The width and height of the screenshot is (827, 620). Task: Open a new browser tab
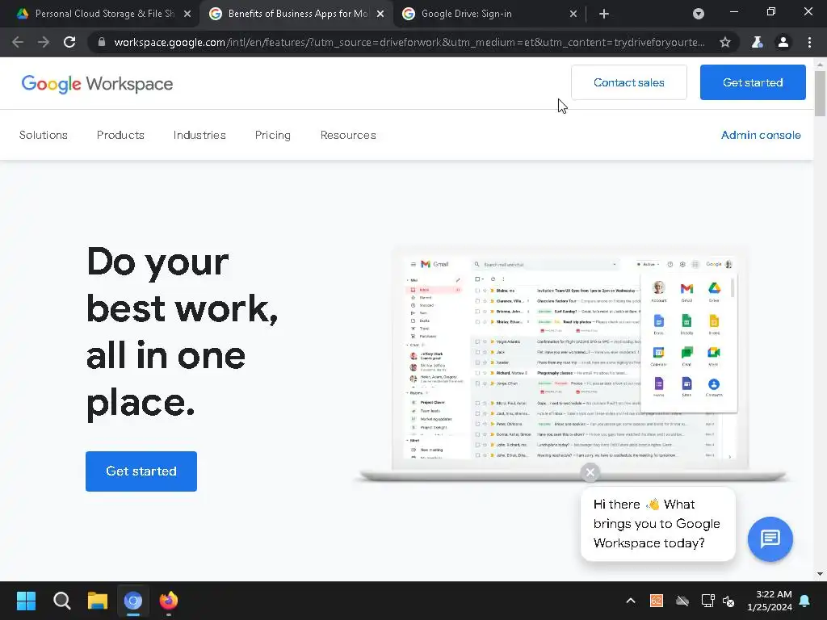click(x=604, y=14)
